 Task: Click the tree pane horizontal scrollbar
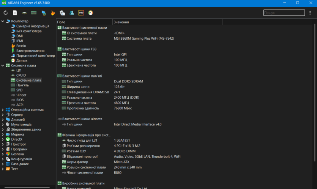click(27, 187)
